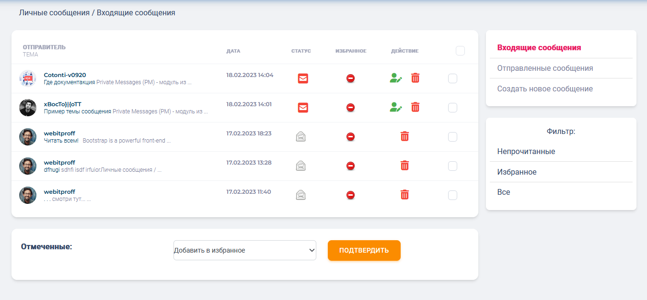Click reply icon for the Cotonti-v0920 message
Viewport: 647px width, 300px height.
tap(395, 78)
